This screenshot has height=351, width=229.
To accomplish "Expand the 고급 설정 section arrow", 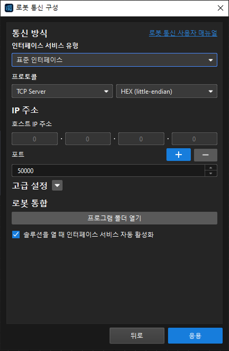I will coord(57,185).
